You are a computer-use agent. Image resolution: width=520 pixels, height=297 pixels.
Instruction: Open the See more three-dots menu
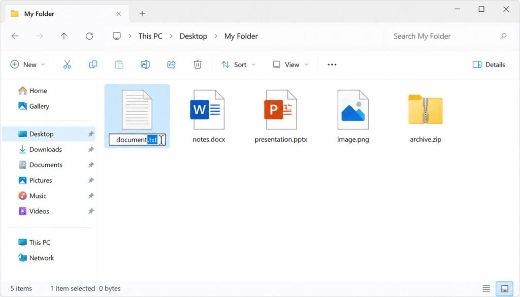point(332,64)
